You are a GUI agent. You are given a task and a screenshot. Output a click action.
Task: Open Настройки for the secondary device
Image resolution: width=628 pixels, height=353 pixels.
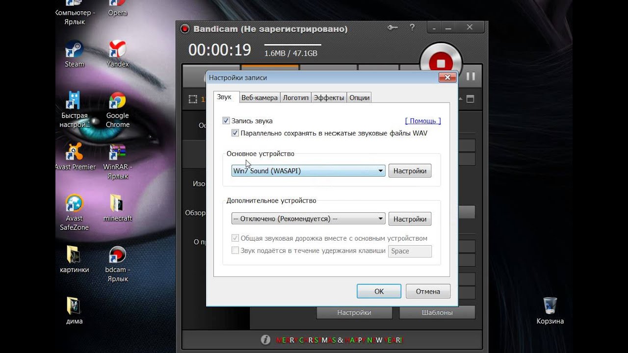click(x=410, y=219)
